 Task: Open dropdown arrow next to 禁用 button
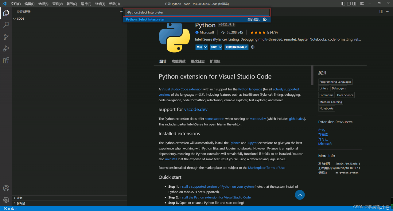coord(206,47)
